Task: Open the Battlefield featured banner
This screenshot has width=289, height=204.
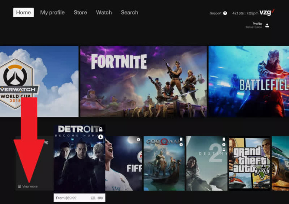Action: [249, 81]
